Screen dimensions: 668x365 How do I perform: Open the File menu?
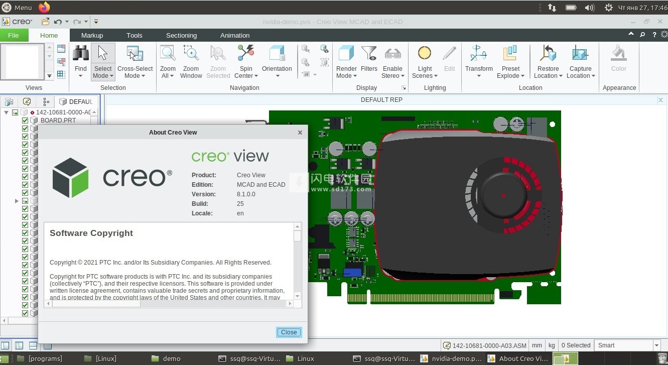[x=14, y=35]
